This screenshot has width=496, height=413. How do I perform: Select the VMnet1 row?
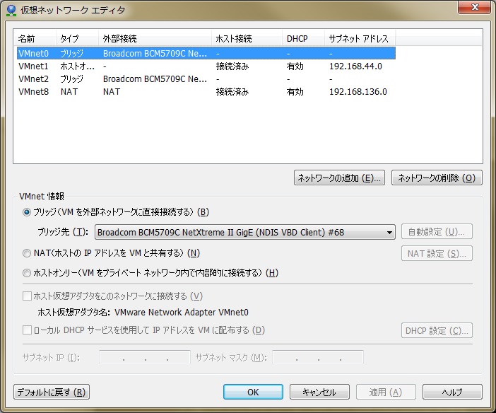[206, 66]
